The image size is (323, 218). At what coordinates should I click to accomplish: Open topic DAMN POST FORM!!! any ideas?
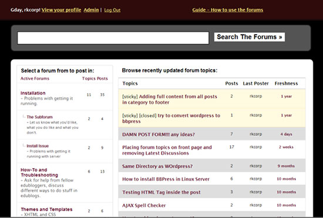tap(159, 135)
